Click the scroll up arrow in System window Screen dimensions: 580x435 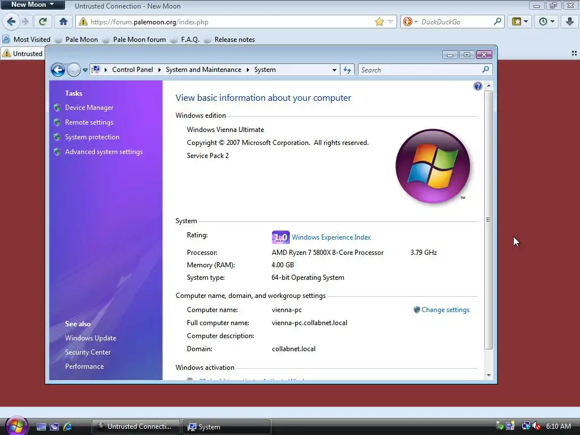click(489, 86)
